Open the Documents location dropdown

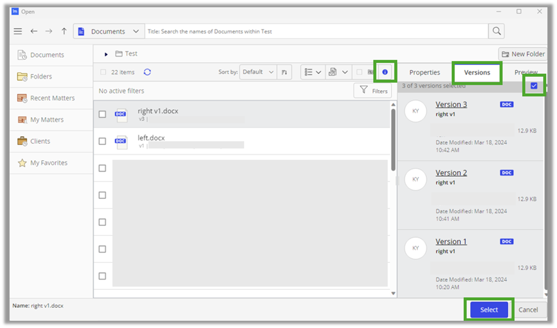(136, 31)
